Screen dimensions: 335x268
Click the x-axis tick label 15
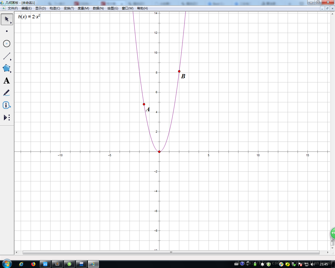coord(308,155)
